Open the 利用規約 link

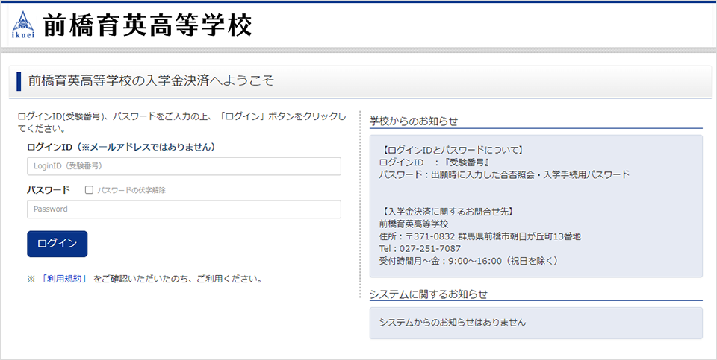64,279
